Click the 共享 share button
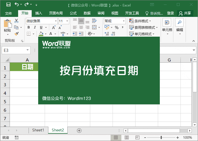The image size is (198, 141). (185, 13)
